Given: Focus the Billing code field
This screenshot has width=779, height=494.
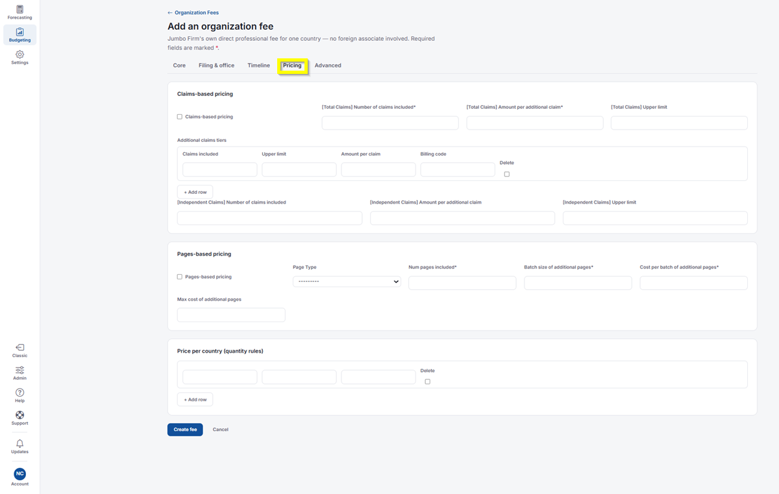Looking at the screenshot, I should (x=458, y=169).
